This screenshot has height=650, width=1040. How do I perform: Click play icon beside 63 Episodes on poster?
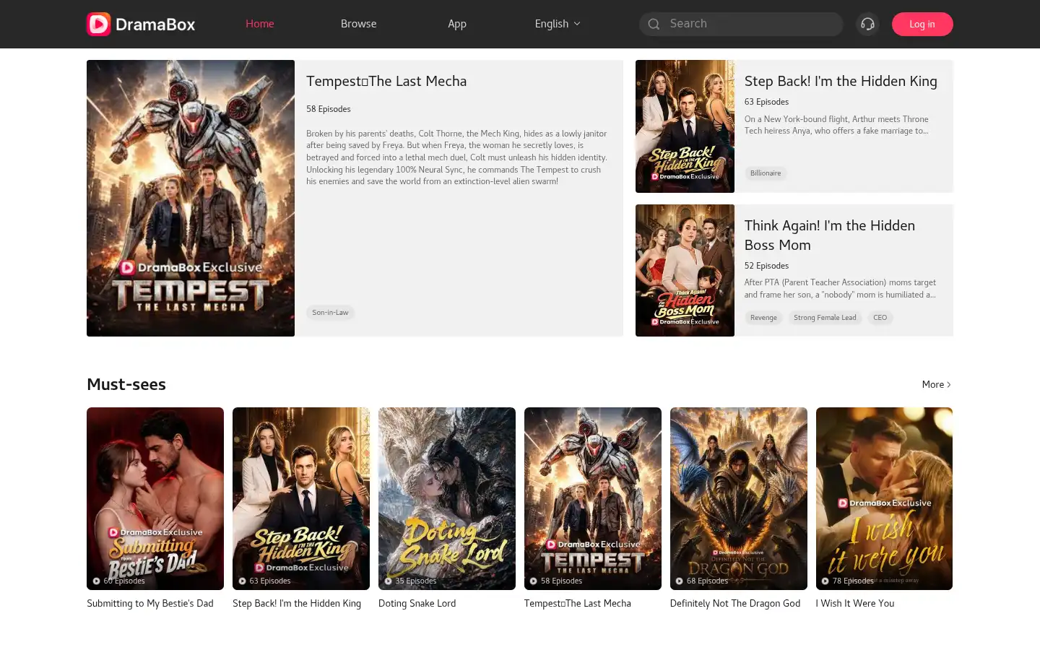(x=243, y=581)
